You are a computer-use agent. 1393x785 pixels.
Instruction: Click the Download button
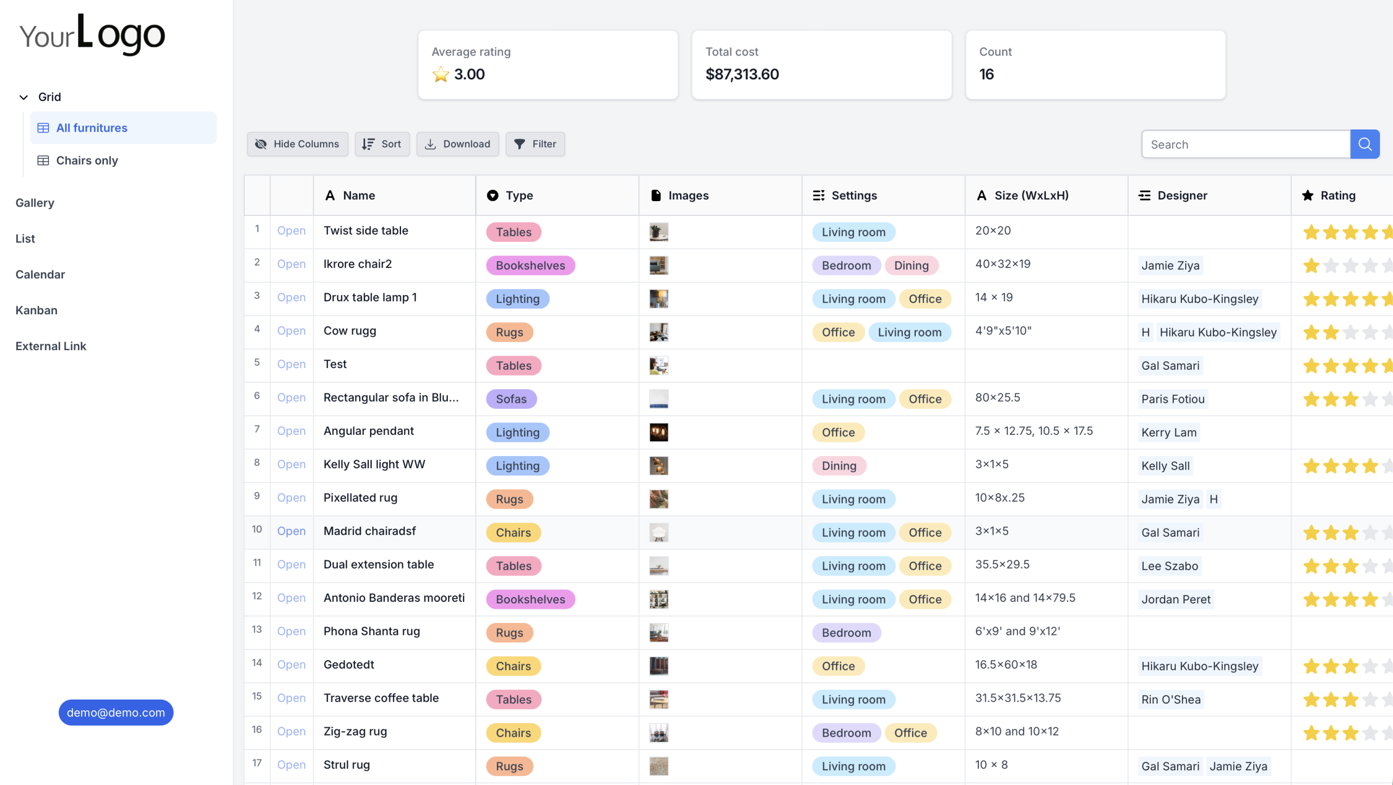[458, 144]
